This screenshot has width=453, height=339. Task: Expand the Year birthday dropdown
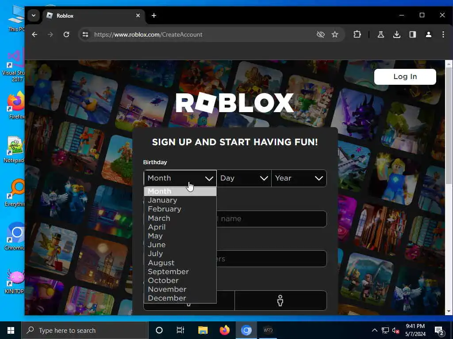click(x=299, y=178)
